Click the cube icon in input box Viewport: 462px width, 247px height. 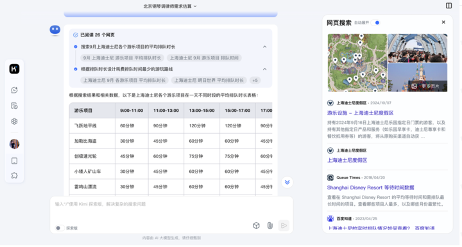pos(256,225)
